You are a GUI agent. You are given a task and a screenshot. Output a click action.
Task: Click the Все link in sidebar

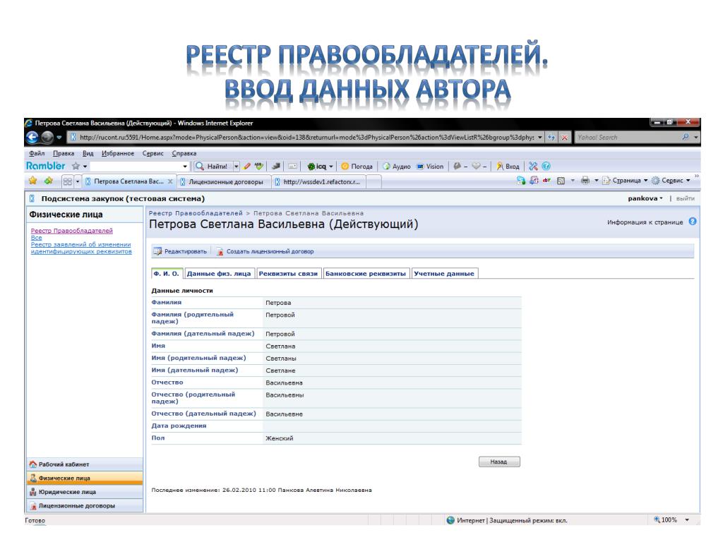point(36,237)
